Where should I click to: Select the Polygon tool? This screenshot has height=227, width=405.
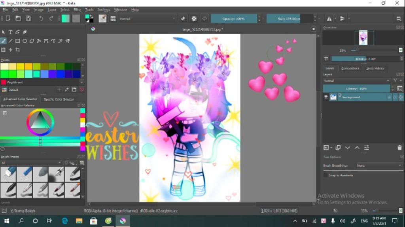click(x=32, y=41)
